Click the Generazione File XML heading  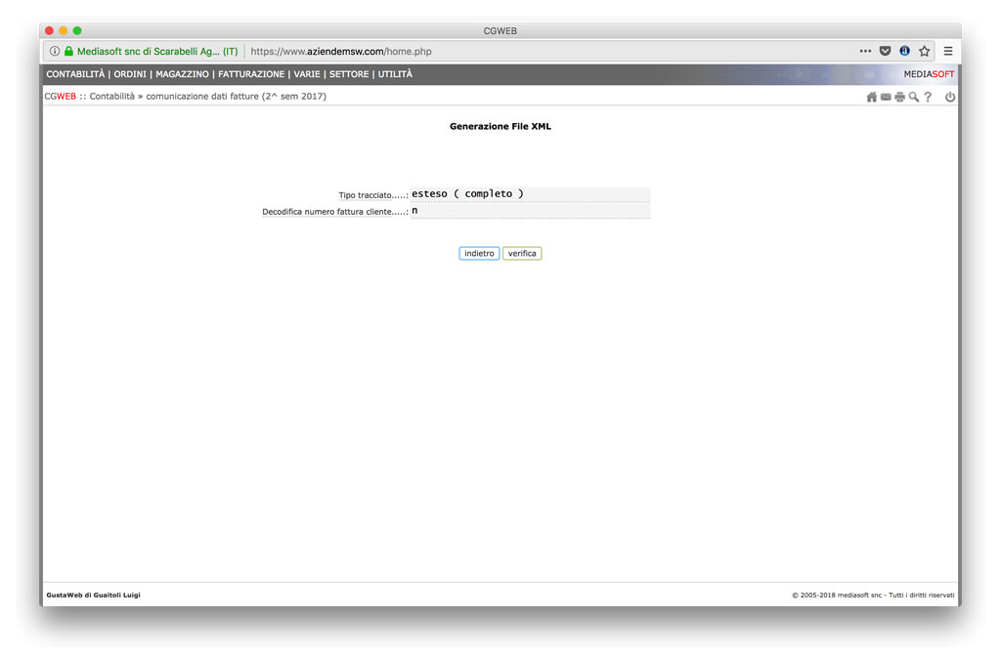pos(500,126)
